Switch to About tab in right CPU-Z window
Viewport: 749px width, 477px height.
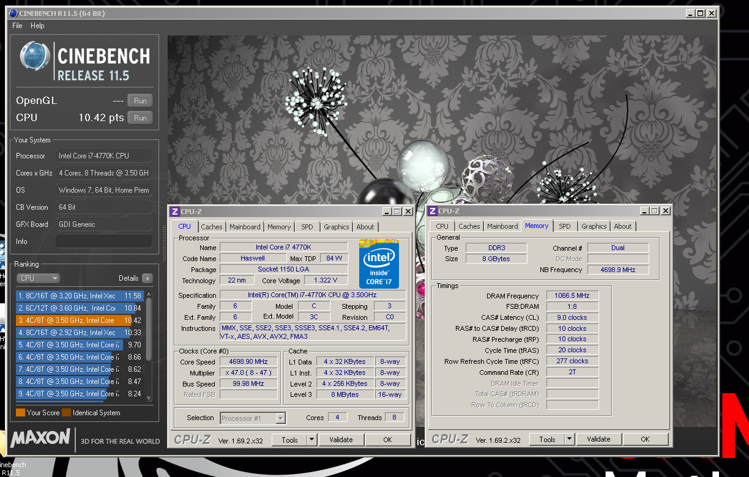point(623,226)
